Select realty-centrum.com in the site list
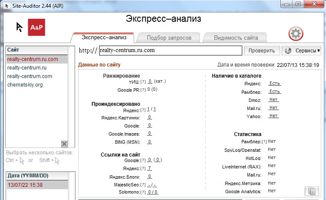 coord(37,76)
